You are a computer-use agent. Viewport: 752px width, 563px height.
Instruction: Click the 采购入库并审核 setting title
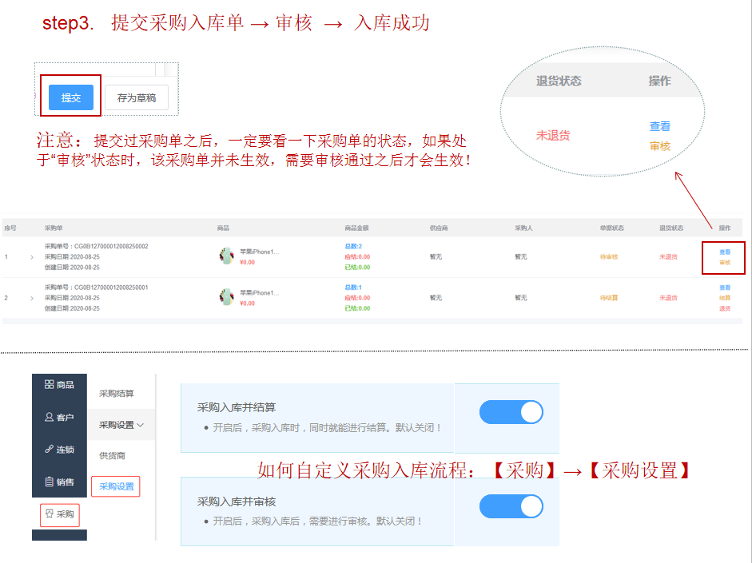click(x=237, y=502)
